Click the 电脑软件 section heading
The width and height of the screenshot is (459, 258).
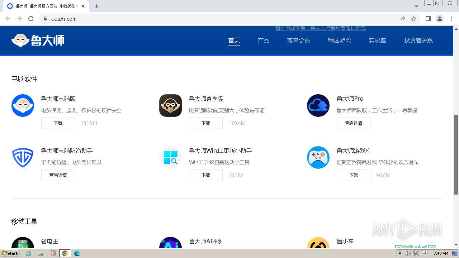tap(24, 79)
